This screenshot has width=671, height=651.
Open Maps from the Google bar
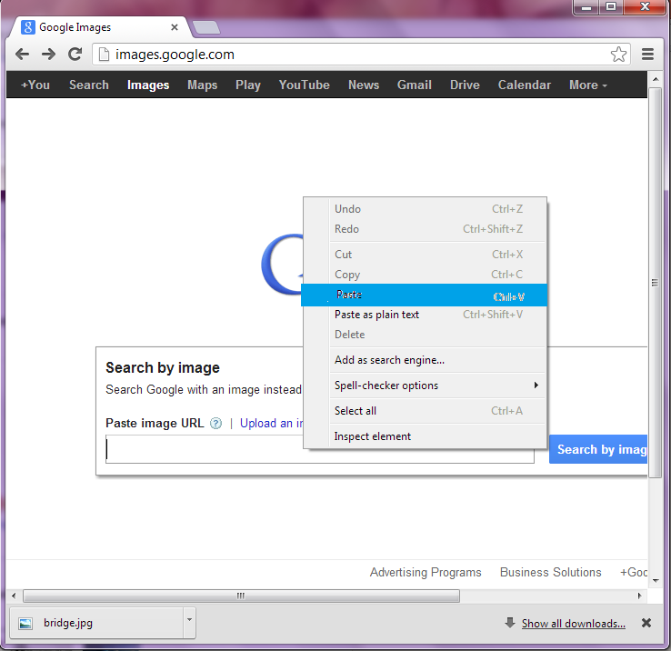point(203,85)
